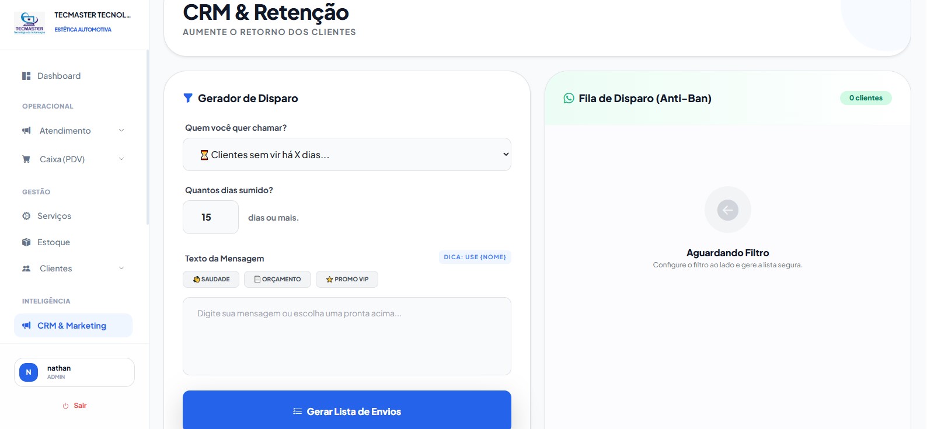Click the days missing number field
The height and width of the screenshot is (429, 927).
(x=211, y=217)
